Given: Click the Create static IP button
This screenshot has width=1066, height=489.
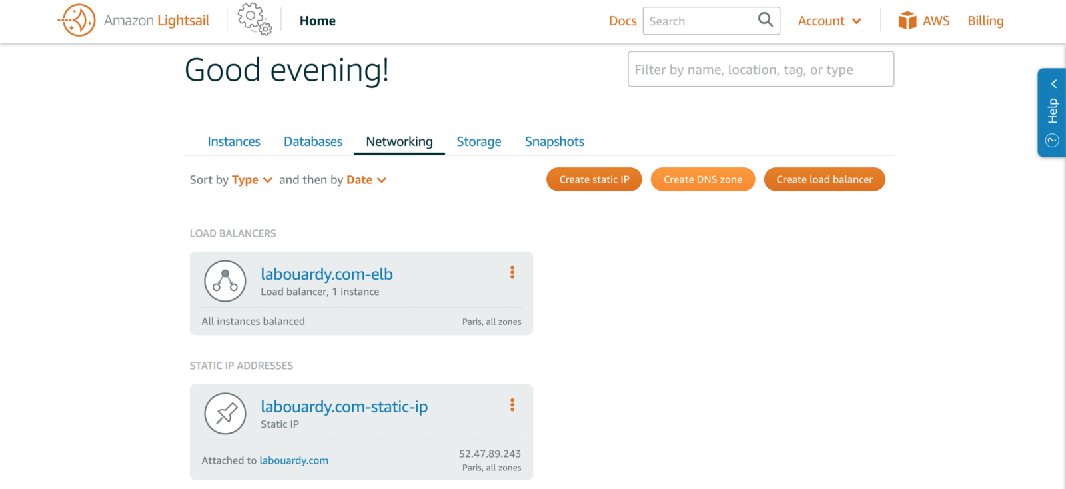Looking at the screenshot, I should (594, 179).
